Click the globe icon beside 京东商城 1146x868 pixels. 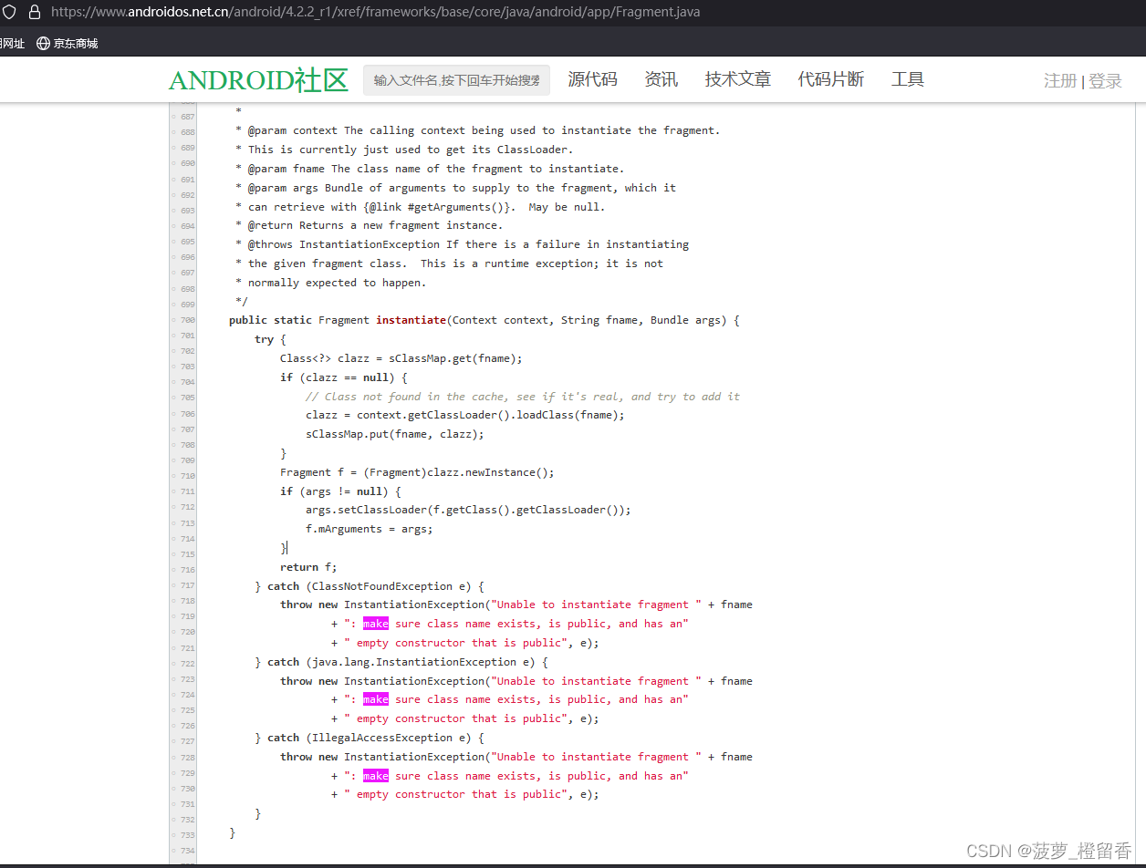tap(43, 43)
